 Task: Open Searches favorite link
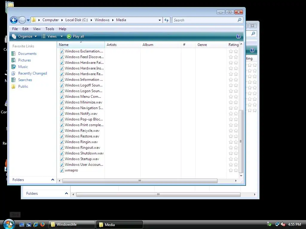click(x=25, y=80)
